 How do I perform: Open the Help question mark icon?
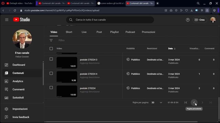pyautogui.click(x=188, y=20)
